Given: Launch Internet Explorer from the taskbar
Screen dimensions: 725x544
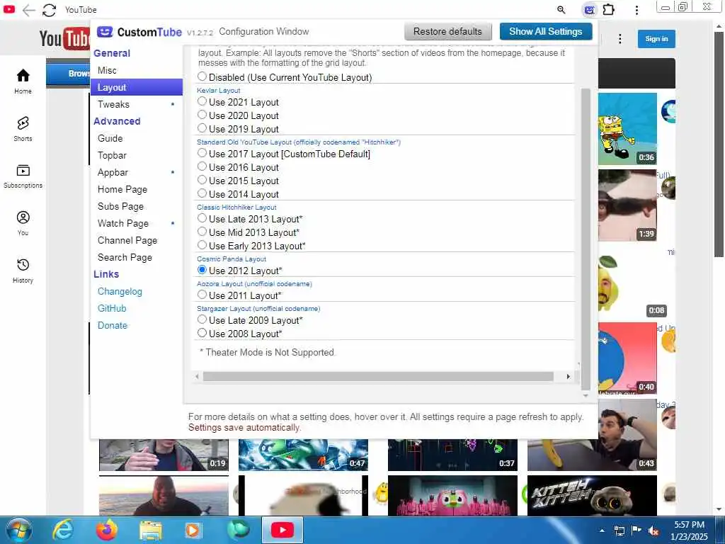Looking at the screenshot, I should [x=62, y=530].
